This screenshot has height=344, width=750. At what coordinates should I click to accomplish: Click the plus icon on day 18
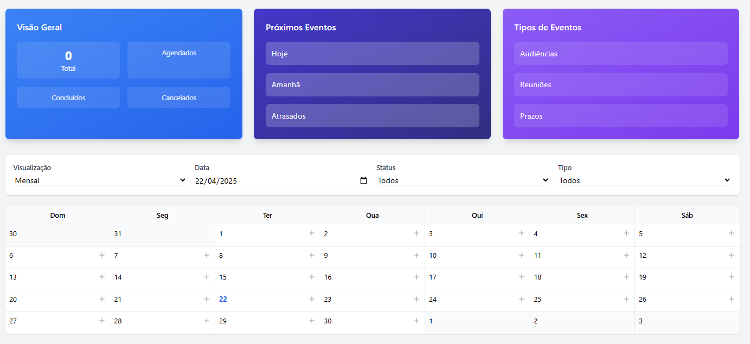point(626,277)
